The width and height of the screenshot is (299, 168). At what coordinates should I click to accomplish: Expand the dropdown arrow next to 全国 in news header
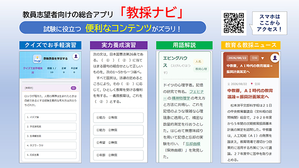(x=263, y=58)
